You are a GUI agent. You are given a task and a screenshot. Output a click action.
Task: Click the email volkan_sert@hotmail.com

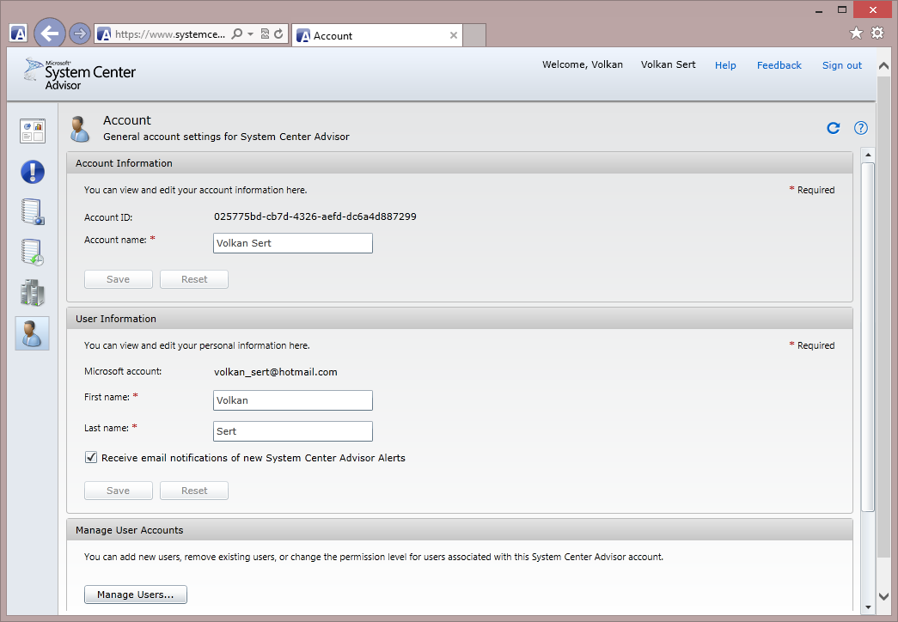click(x=276, y=372)
